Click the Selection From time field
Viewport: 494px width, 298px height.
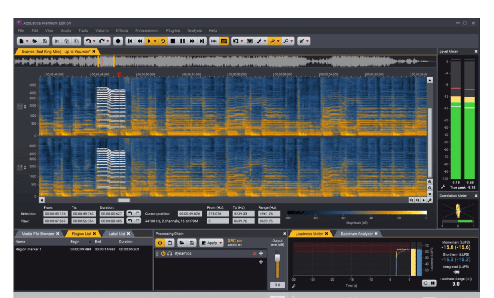tap(55, 214)
